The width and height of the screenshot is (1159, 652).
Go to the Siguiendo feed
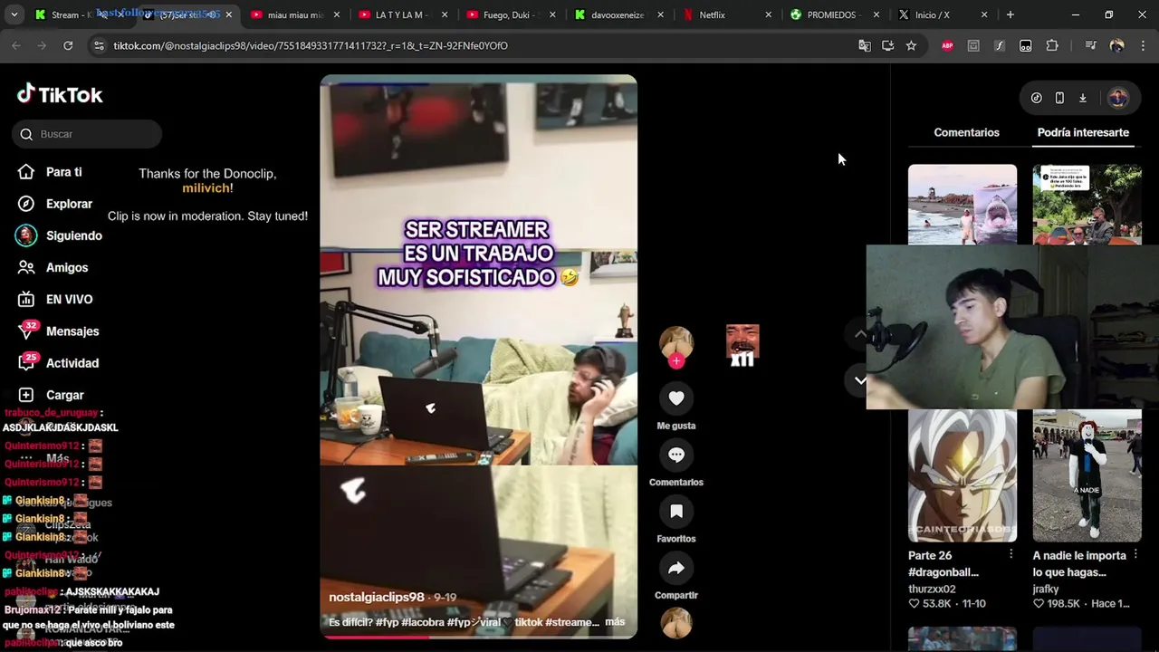point(60,235)
